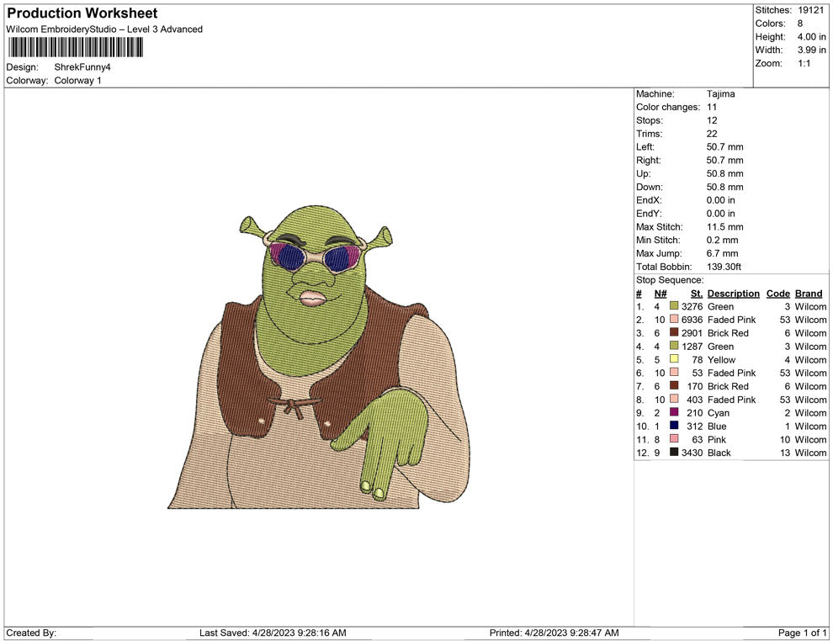Image resolution: width=833 pixels, height=641 pixels.
Task: Click the barcode under the worksheet title
Action: click(76, 47)
